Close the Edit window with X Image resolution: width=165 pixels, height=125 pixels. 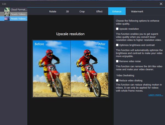(161, 4)
